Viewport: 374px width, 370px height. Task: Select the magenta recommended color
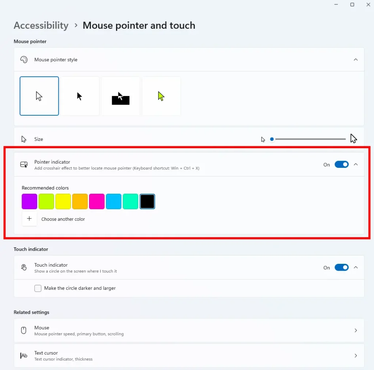click(x=96, y=201)
